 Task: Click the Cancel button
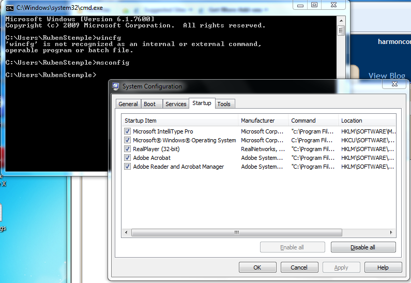(x=299, y=267)
